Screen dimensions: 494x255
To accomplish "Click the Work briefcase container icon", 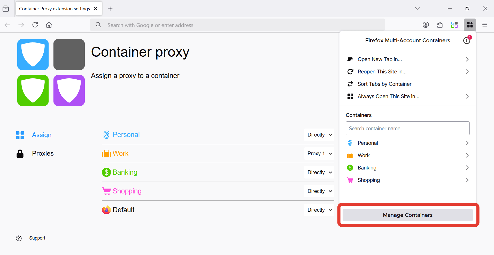I will (x=350, y=155).
